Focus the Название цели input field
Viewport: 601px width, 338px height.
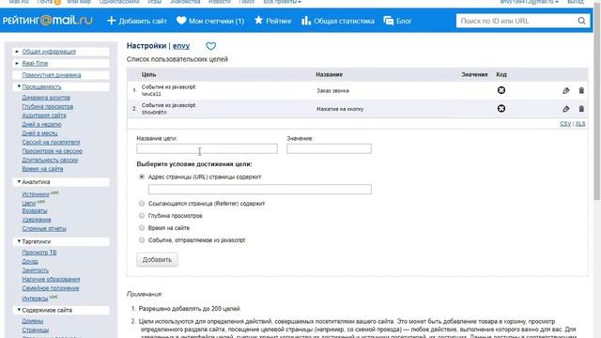click(207, 148)
